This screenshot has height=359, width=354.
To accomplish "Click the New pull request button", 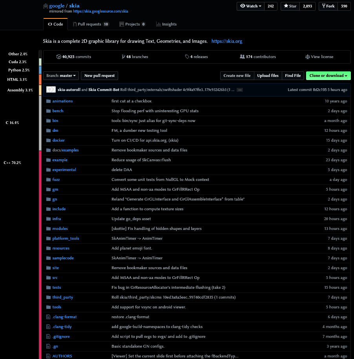I will (100, 76).
